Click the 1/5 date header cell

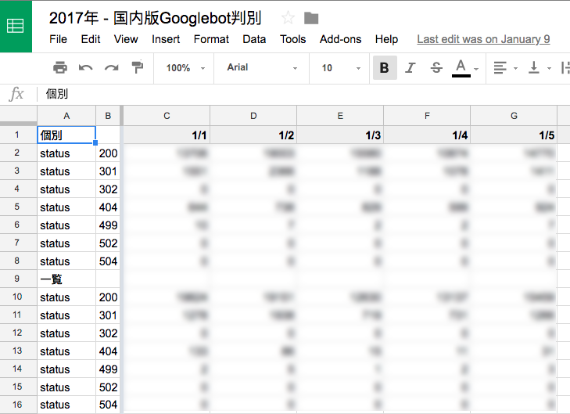coord(514,135)
